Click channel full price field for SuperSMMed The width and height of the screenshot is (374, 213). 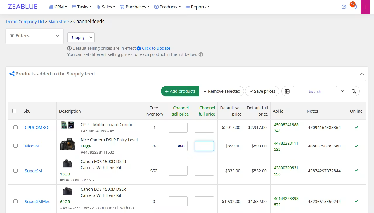(204, 201)
